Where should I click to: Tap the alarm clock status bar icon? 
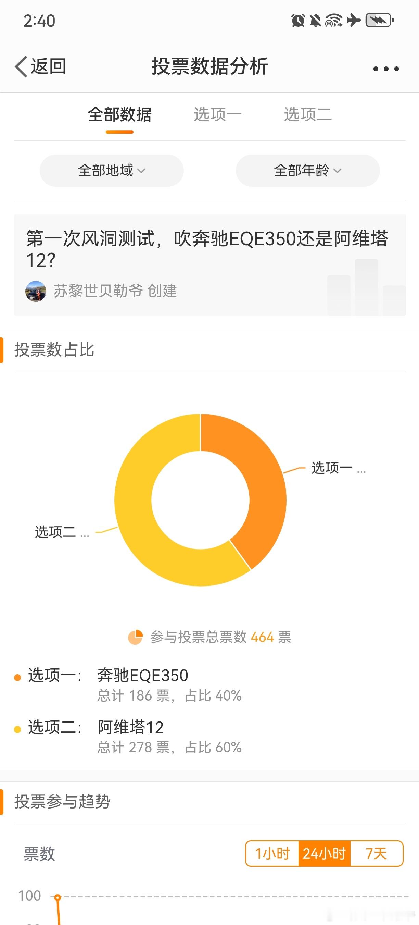[x=298, y=21]
